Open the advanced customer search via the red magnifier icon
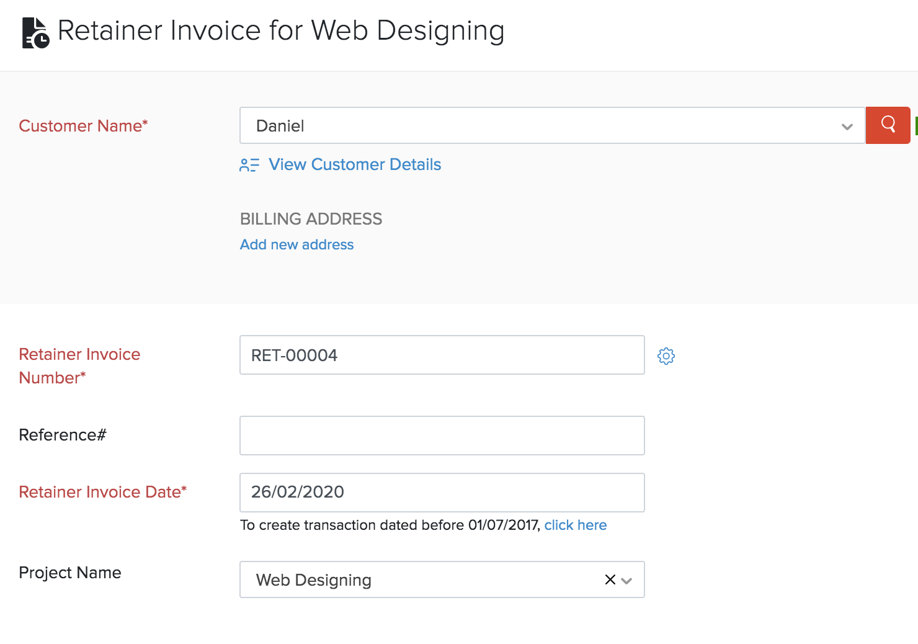The image size is (918, 644). pyautogui.click(x=888, y=125)
